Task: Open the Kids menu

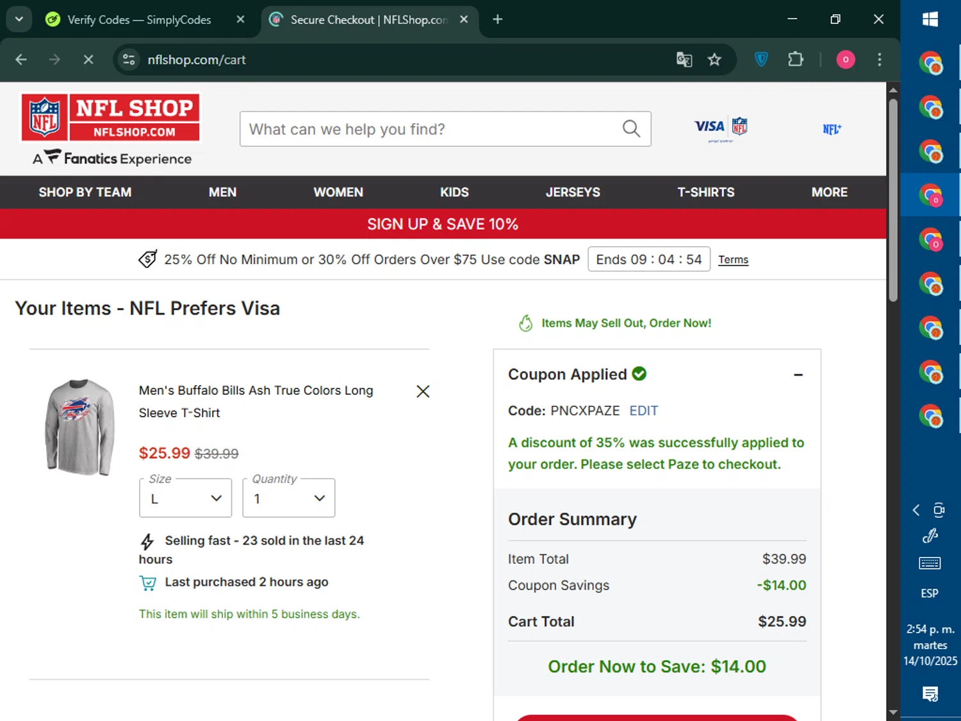Action: tap(454, 192)
